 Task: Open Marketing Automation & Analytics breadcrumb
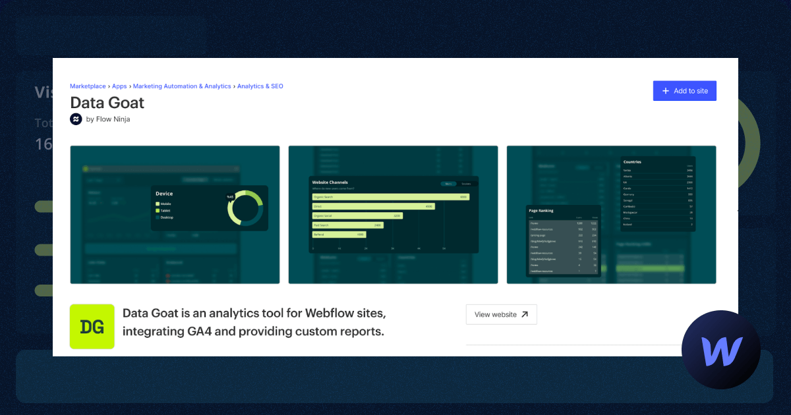182,86
